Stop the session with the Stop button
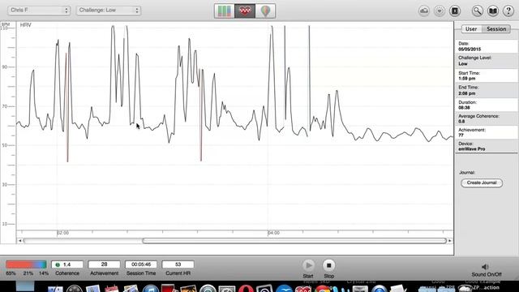Viewport: 519px width, 292px height. click(x=328, y=265)
